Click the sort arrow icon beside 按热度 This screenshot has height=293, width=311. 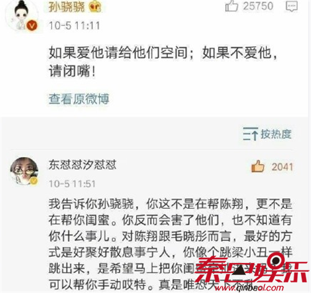click(251, 134)
